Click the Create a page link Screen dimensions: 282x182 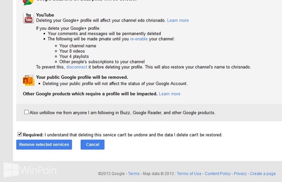(263, 174)
